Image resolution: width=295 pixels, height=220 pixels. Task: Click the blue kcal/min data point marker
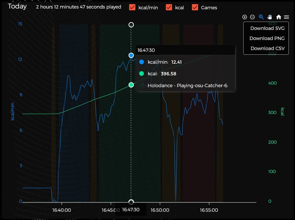131,55
